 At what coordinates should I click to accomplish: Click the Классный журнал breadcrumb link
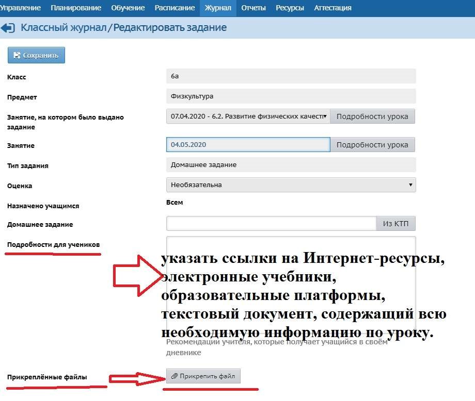pos(64,27)
